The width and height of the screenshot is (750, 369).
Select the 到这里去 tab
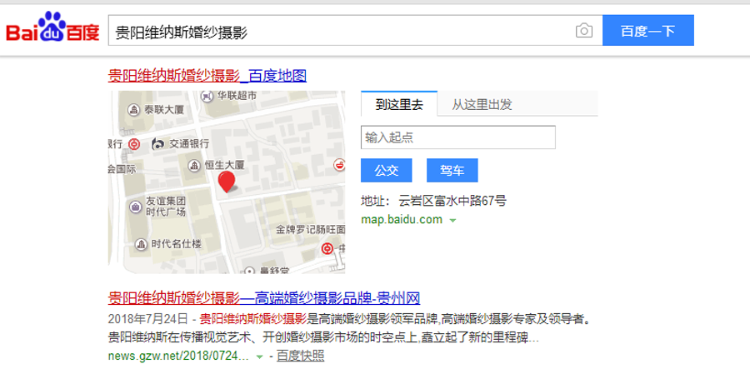click(399, 104)
